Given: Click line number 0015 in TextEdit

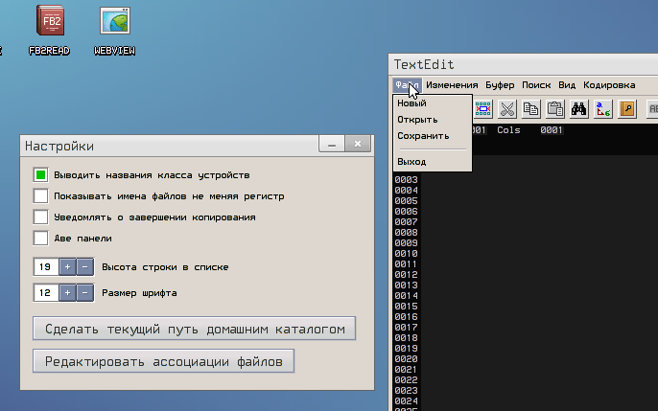Looking at the screenshot, I should 406,307.
